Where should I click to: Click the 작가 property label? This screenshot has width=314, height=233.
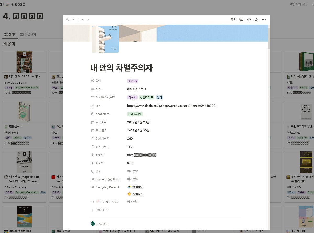click(98, 89)
